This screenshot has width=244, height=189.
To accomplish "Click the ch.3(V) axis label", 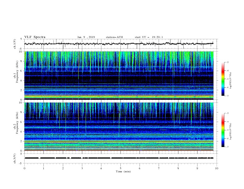I will click(15, 158).
